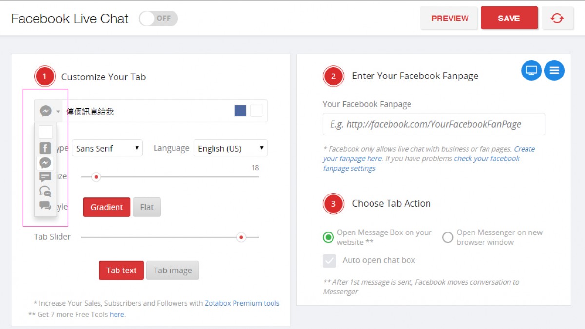
Task: Pick the double chat bubbles icon
Action: click(45, 206)
